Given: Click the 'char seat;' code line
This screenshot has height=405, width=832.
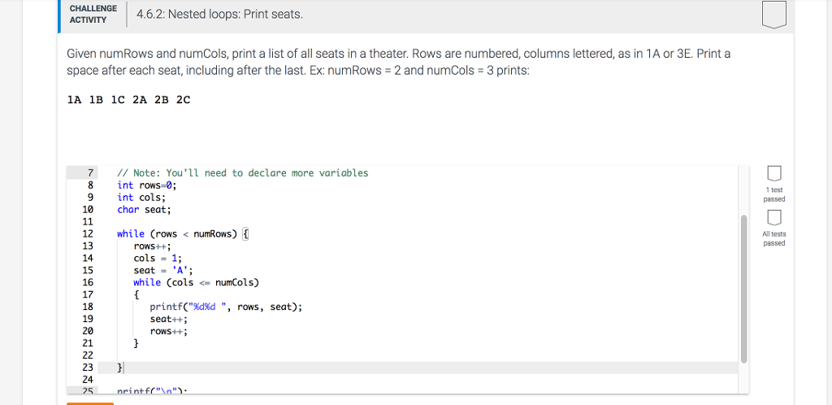Looking at the screenshot, I should (145, 210).
